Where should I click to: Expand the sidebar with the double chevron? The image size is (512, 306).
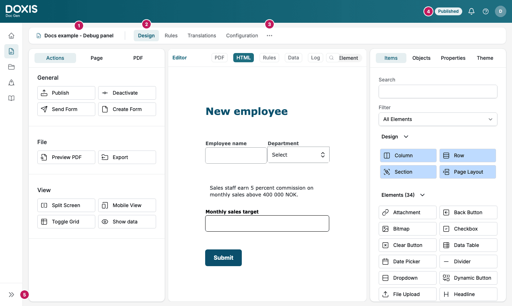tap(11, 295)
